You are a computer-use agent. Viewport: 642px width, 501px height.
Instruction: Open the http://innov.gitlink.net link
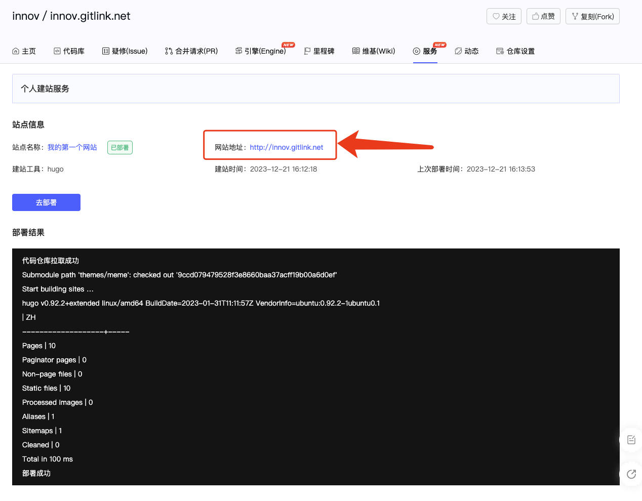pos(287,147)
